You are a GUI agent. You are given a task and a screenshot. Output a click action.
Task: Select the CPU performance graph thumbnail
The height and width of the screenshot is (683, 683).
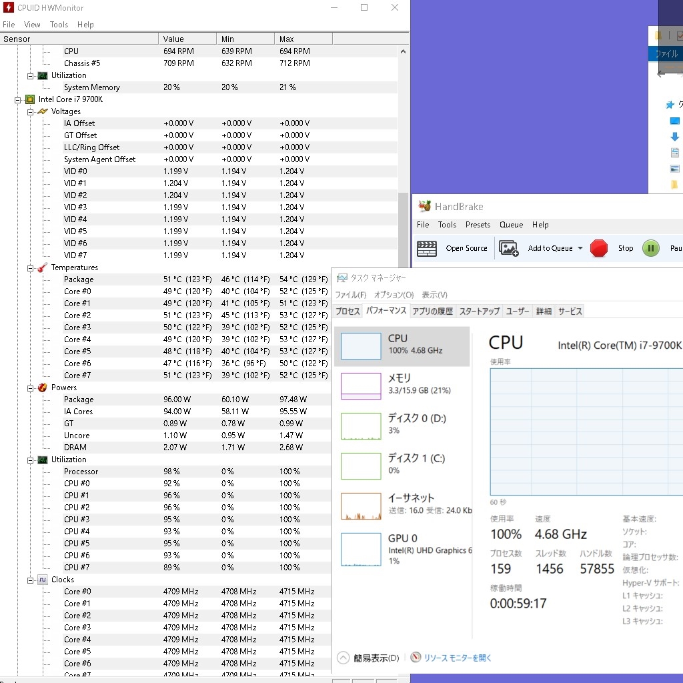click(361, 346)
